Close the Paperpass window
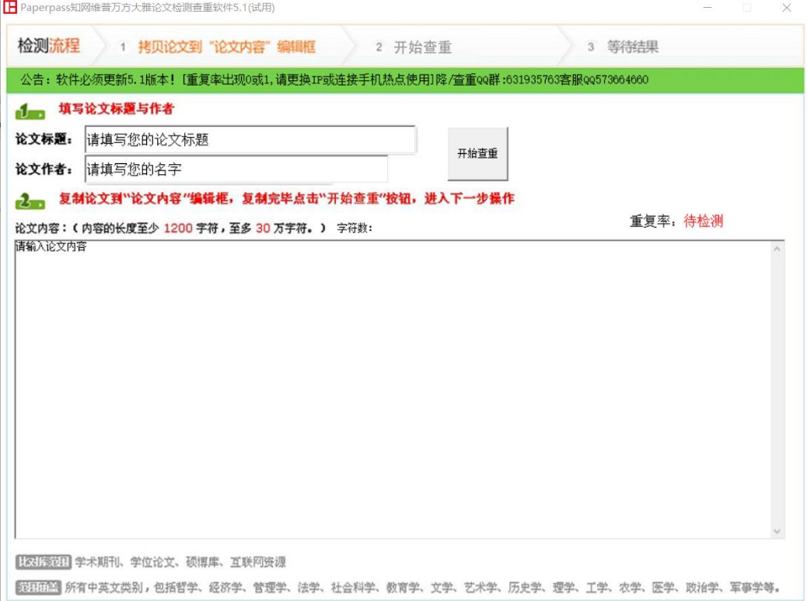 point(787,8)
